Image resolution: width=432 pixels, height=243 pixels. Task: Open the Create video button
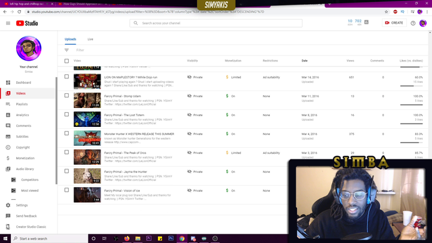click(394, 23)
